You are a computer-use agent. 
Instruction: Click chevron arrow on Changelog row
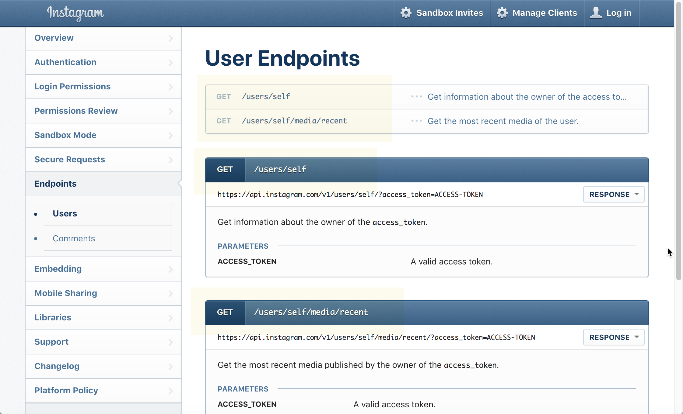[170, 367]
